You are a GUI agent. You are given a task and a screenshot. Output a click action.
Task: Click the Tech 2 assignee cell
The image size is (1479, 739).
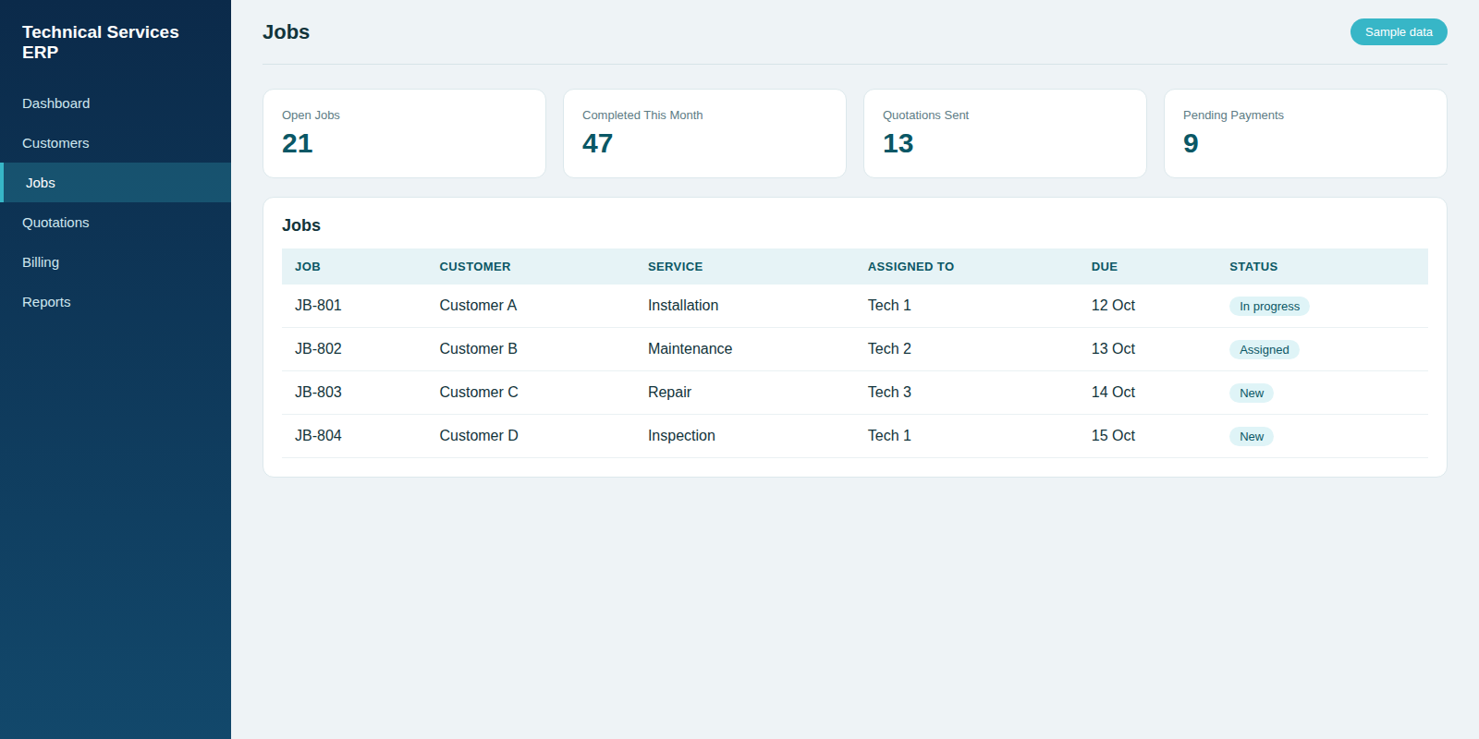(889, 349)
